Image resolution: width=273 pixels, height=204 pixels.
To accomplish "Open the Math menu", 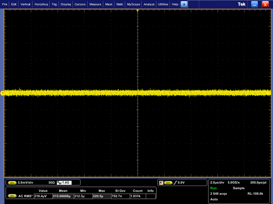I will coord(120,4).
